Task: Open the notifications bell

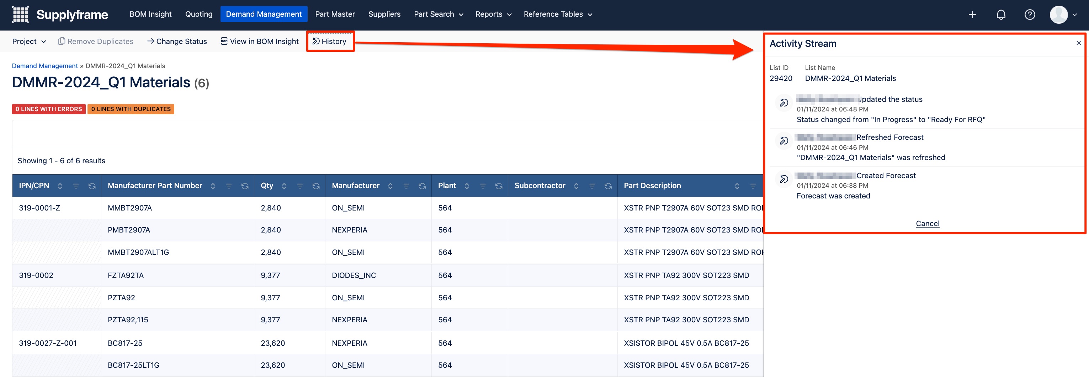Action: click(1001, 15)
